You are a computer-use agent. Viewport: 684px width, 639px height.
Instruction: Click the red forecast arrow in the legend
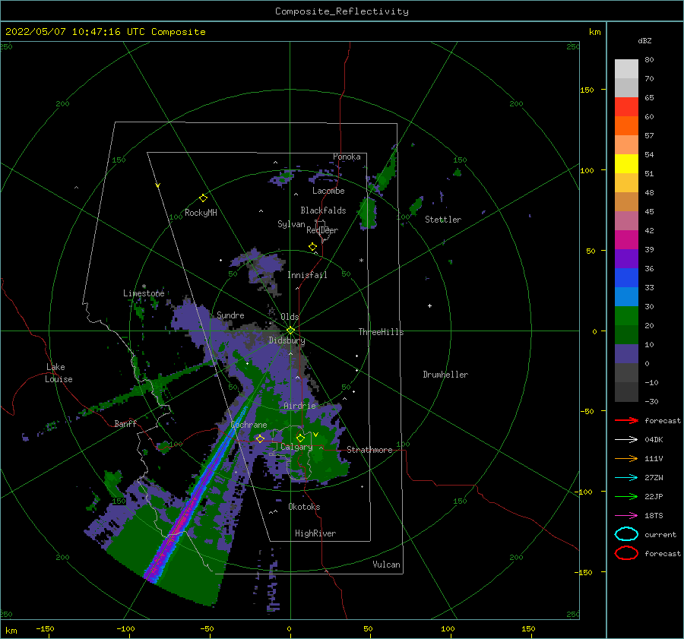(x=626, y=420)
